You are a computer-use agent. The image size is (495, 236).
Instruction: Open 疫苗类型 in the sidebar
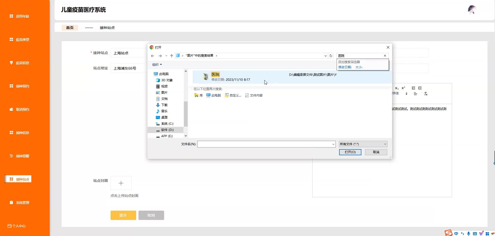(19, 40)
